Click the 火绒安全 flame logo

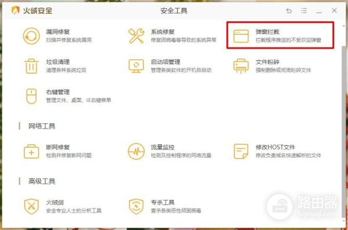[x=15, y=10]
